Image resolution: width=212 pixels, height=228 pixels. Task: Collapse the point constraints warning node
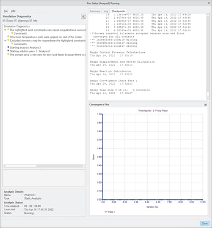(5, 30)
